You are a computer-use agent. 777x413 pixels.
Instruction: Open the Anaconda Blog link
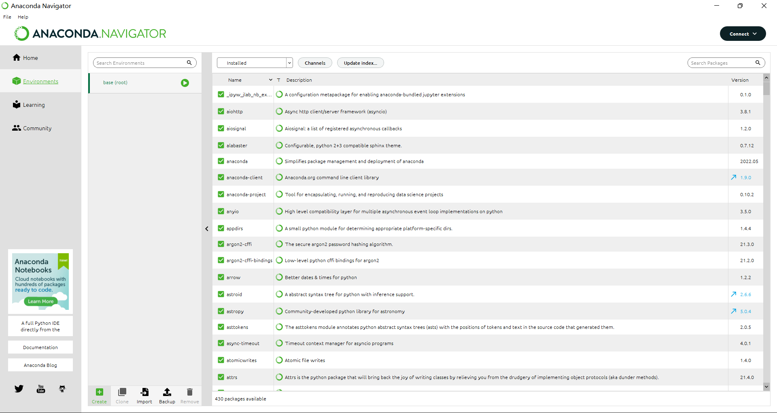[40, 365]
